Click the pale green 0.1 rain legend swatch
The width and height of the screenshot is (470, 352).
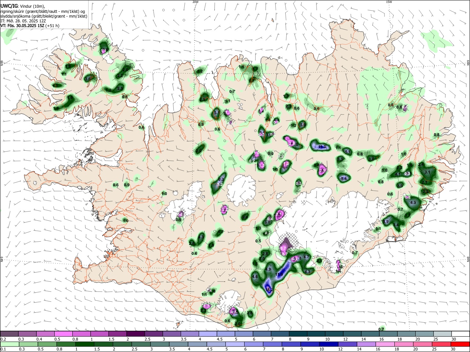[9, 344]
